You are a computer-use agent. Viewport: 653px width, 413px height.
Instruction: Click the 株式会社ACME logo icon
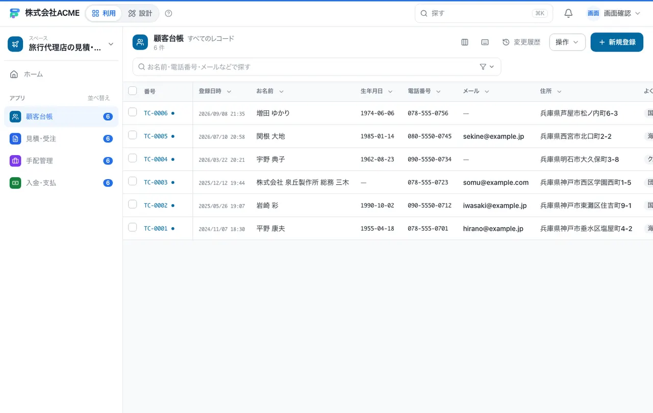(x=15, y=13)
